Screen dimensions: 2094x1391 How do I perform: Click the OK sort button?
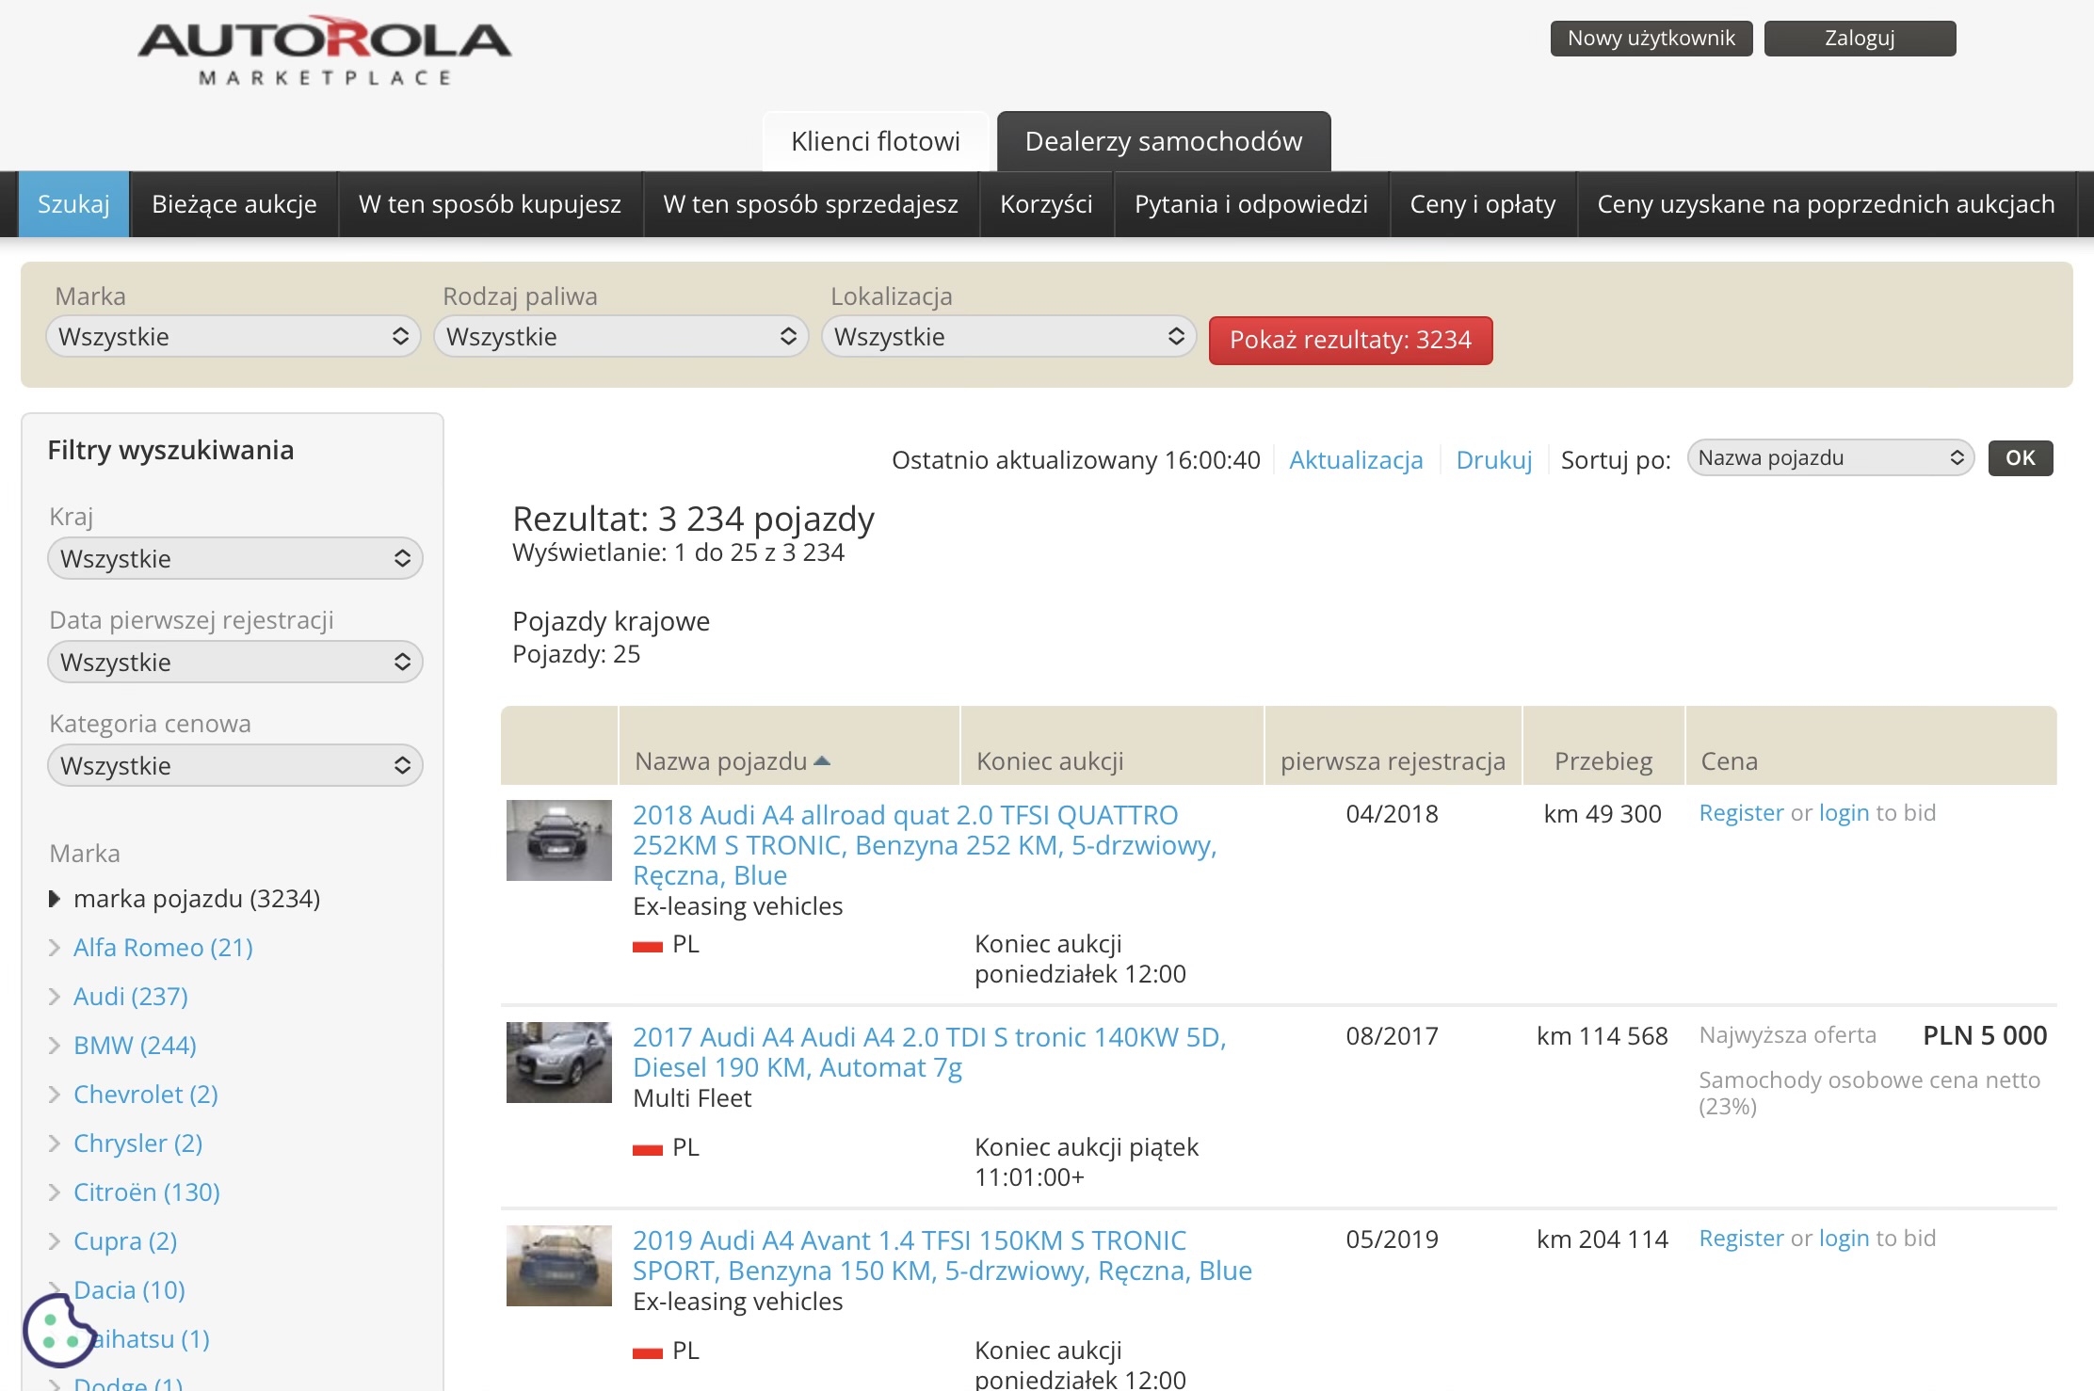click(x=2020, y=458)
